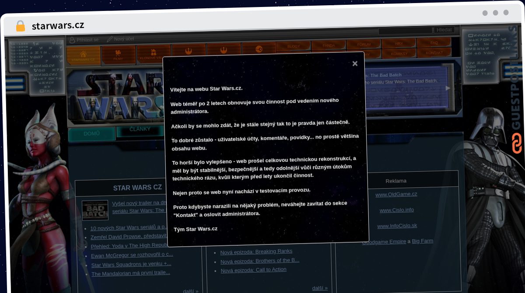Click the orange circular emblem nav button
This screenshot has height=293, width=525.
tap(259, 48)
